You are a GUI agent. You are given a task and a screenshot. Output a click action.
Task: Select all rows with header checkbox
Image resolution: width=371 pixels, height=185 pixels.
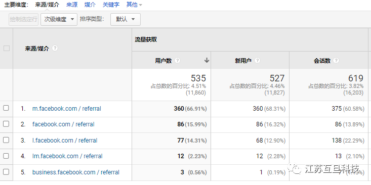7,48
